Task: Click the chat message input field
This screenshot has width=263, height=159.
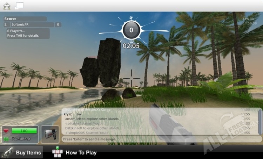Action: coord(151,139)
